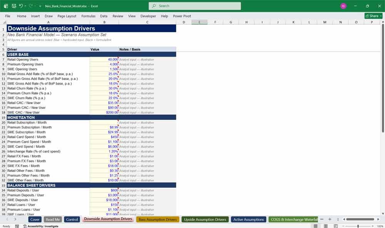This screenshot has height=228, width=385.
Task: Click the Excel app icon in title bar
Action: point(6,6)
